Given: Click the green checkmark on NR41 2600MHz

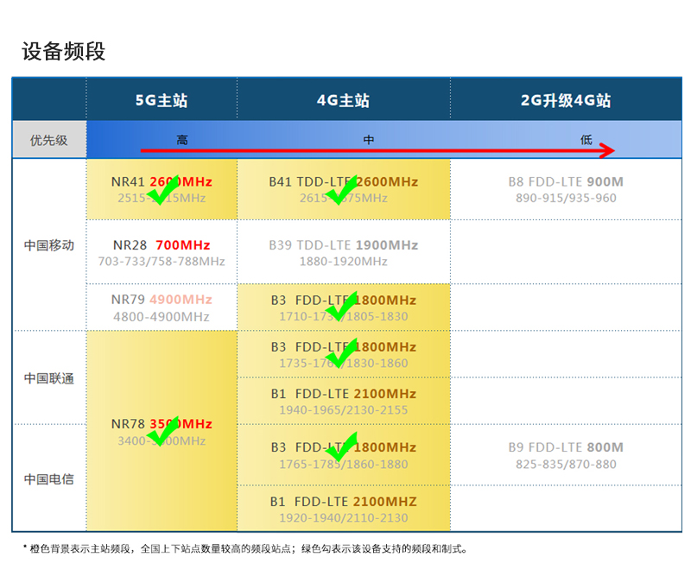Looking at the screenshot, I should tap(162, 189).
